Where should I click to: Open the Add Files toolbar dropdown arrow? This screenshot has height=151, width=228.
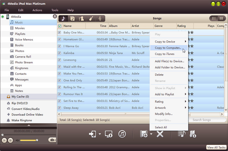pos(151,134)
